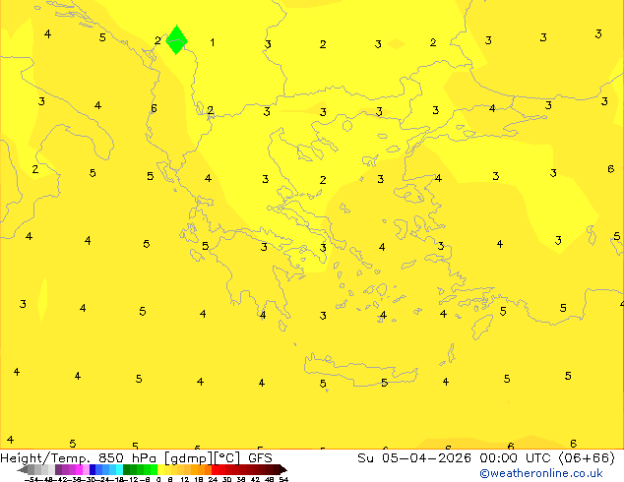Pick the bright magenta swatch in the legend
The image size is (624, 482).
79,469
